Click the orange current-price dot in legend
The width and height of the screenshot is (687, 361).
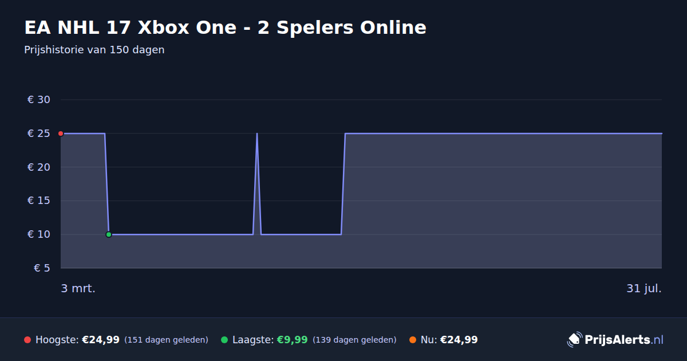tap(413, 340)
